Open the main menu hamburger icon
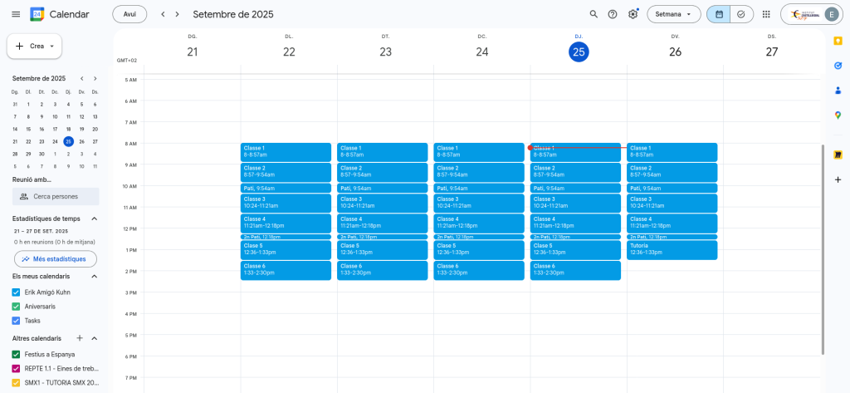 pos(16,14)
